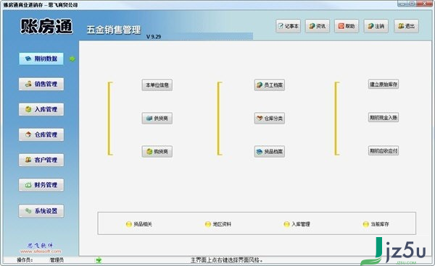Click the 五金销售管理 heading

(x=114, y=30)
